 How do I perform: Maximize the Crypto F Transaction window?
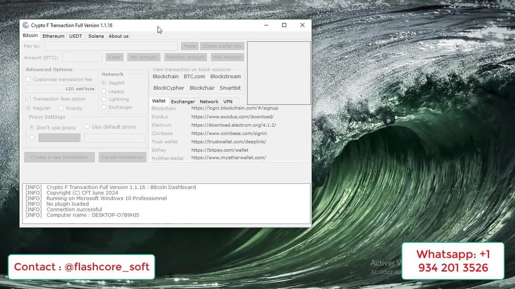(x=284, y=25)
